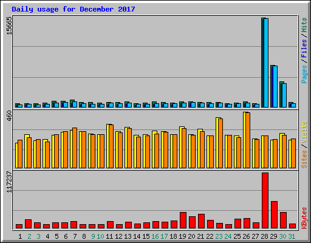Click the day 29 red KBytes bar
Viewport: 311px width, 243px height.
coord(274,215)
